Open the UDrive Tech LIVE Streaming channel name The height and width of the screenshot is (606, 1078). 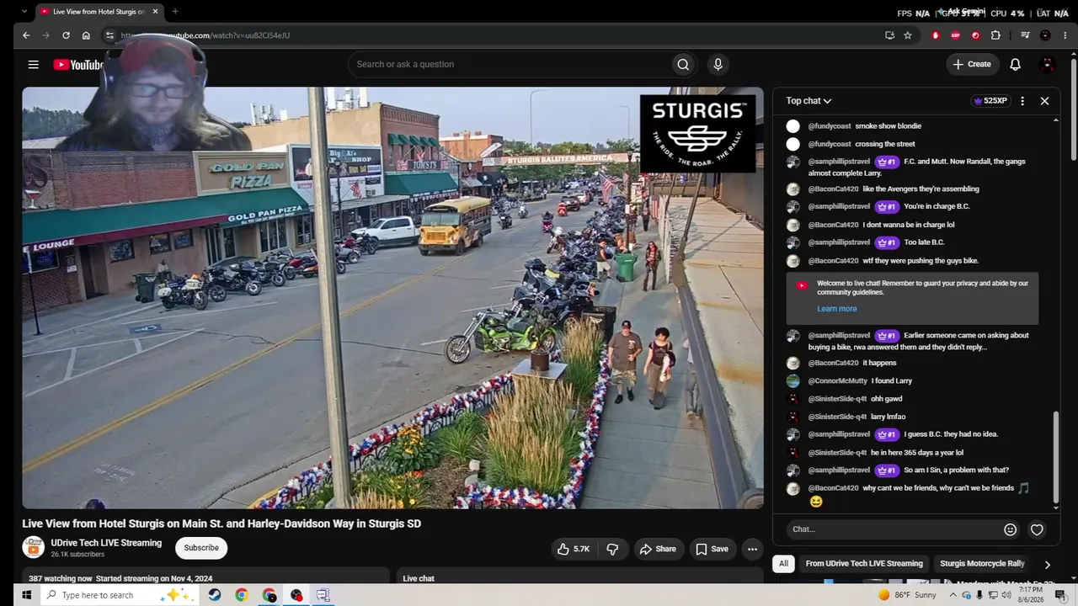tap(106, 543)
